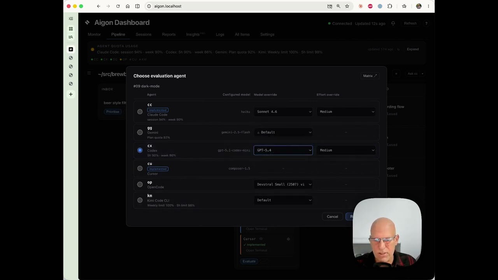Select the op OpenCode radio button
Screen dimensions: 498x280
click(140, 184)
